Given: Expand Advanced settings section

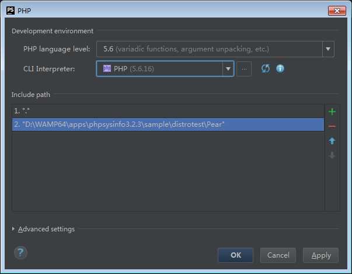Looking at the screenshot, I should pyautogui.click(x=13, y=229).
